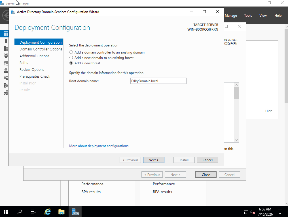Screen dimensions: 288x217
Task: Open File Explorer from the taskbar
Action: pos(61,212)
